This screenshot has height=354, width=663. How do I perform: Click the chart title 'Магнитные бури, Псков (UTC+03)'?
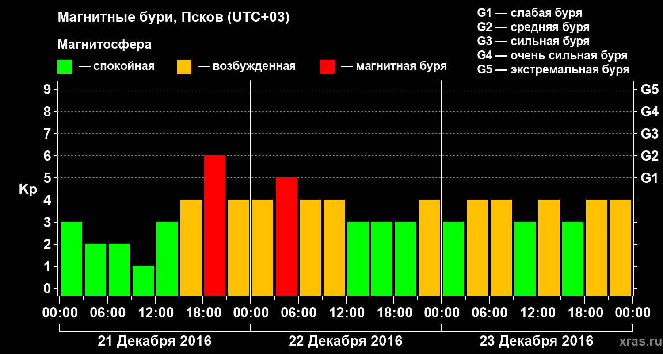click(x=174, y=18)
